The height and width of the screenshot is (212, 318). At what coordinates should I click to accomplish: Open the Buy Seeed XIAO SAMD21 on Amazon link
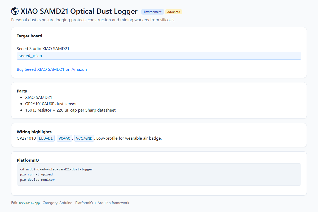[52, 69]
